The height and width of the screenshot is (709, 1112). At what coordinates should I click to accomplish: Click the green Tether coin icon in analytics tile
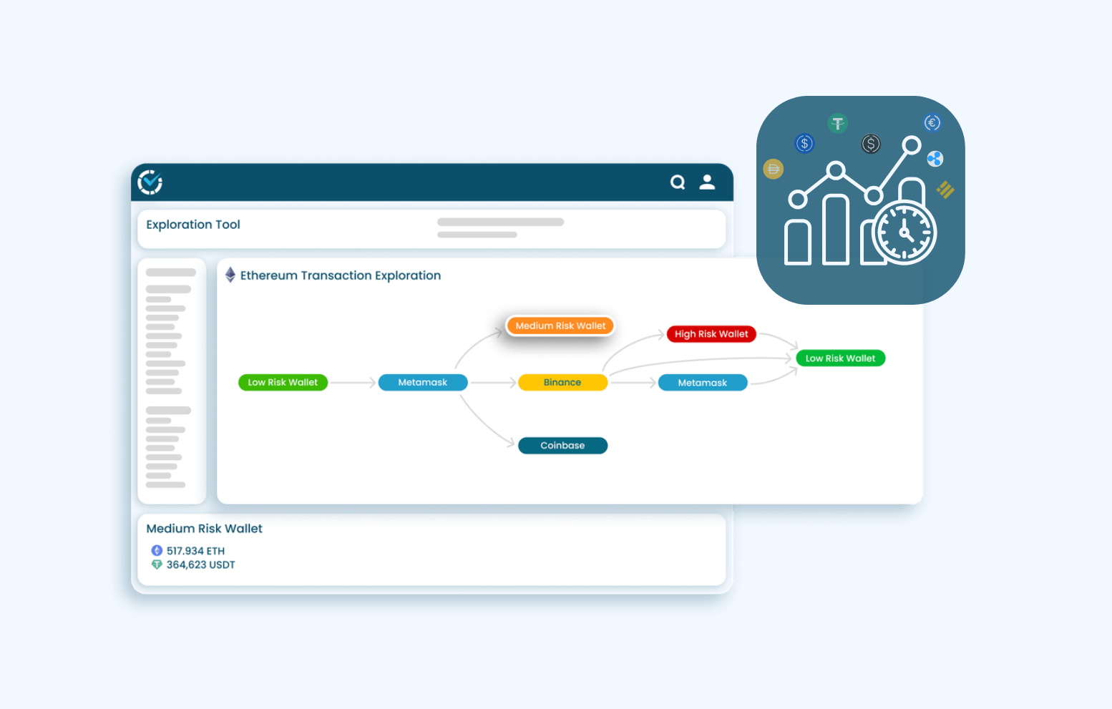click(838, 123)
